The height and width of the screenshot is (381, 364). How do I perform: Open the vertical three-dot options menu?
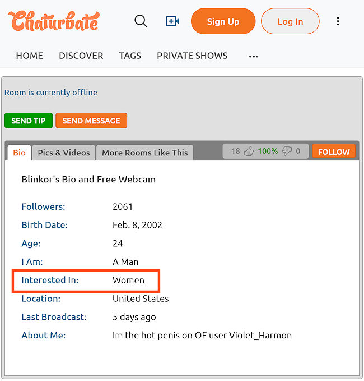pyautogui.click(x=338, y=21)
